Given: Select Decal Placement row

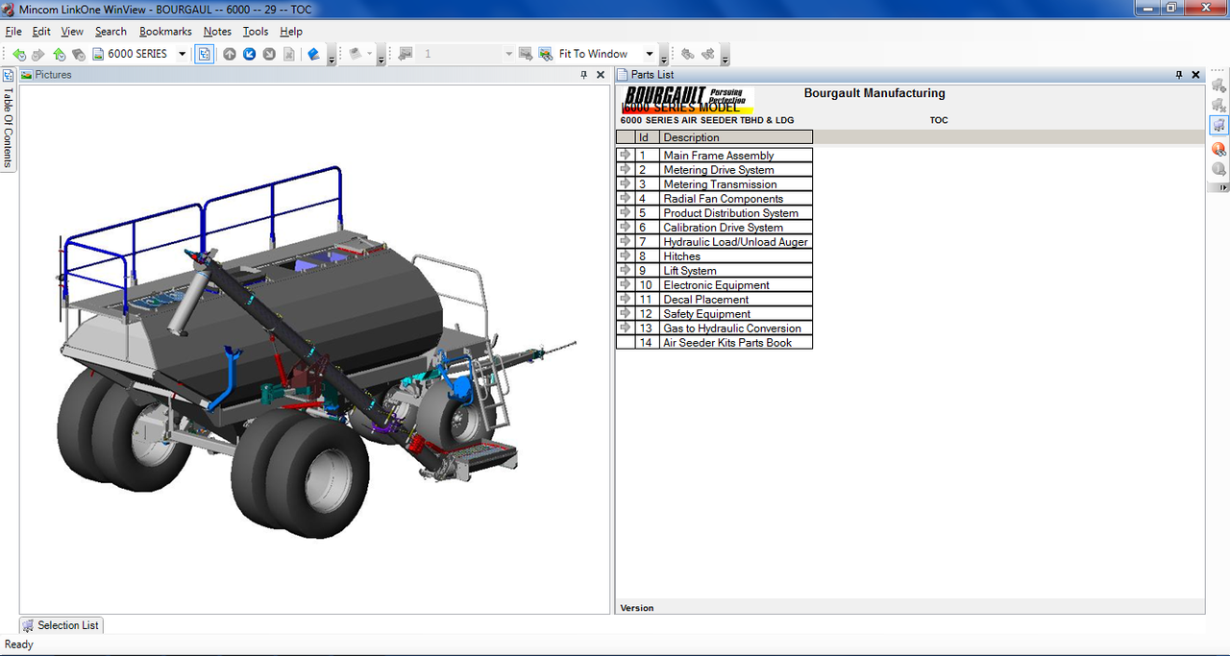Looking at the screenshot, I should point(714,299).
